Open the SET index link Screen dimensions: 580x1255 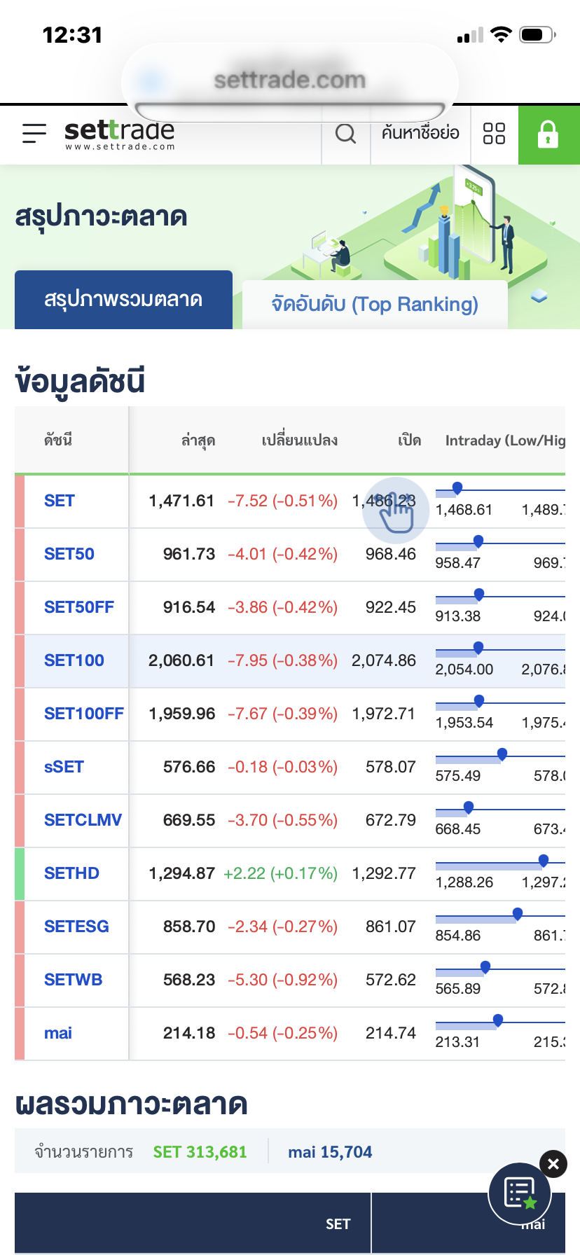pyautogui.click(x=60, y=501)
